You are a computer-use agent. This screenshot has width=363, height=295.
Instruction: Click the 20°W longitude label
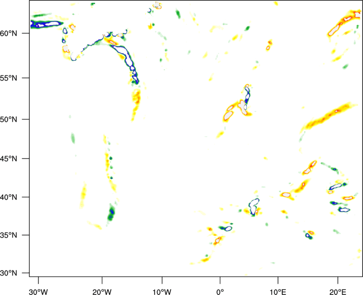(x=102, y=292)
